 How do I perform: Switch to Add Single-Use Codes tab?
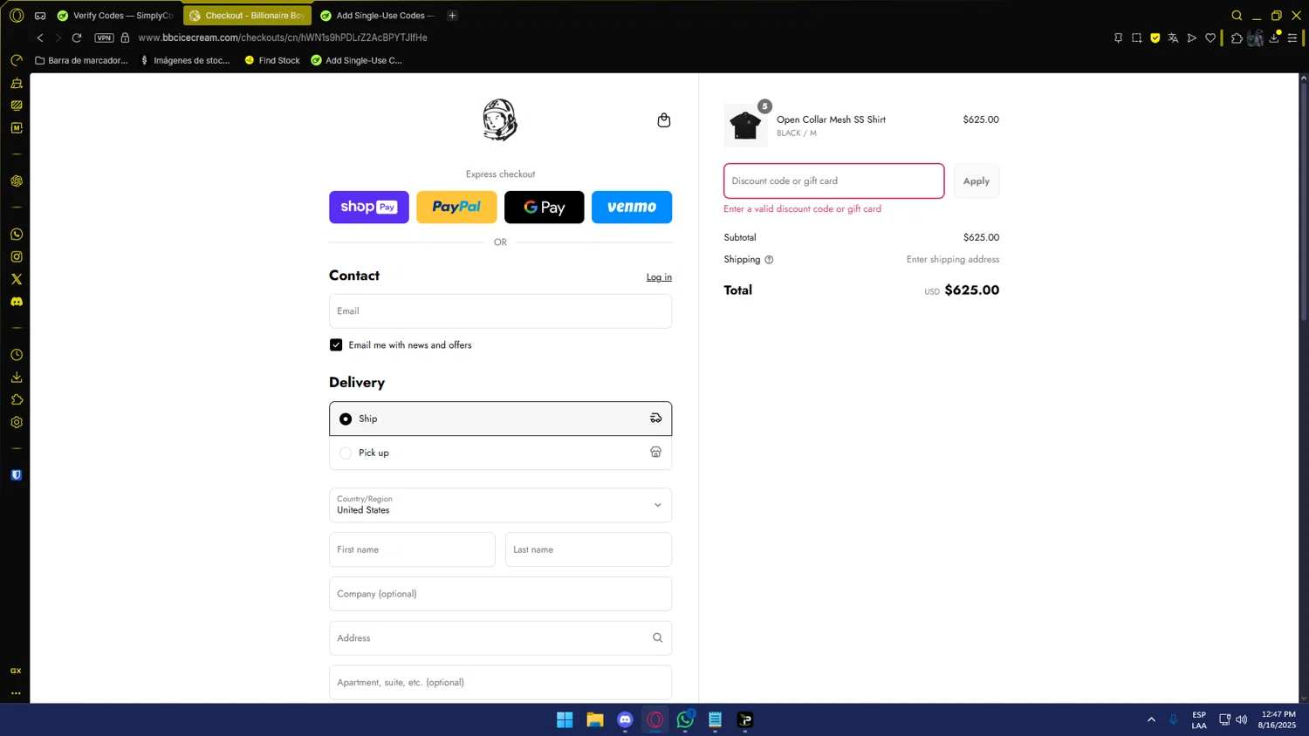[377, 16]
